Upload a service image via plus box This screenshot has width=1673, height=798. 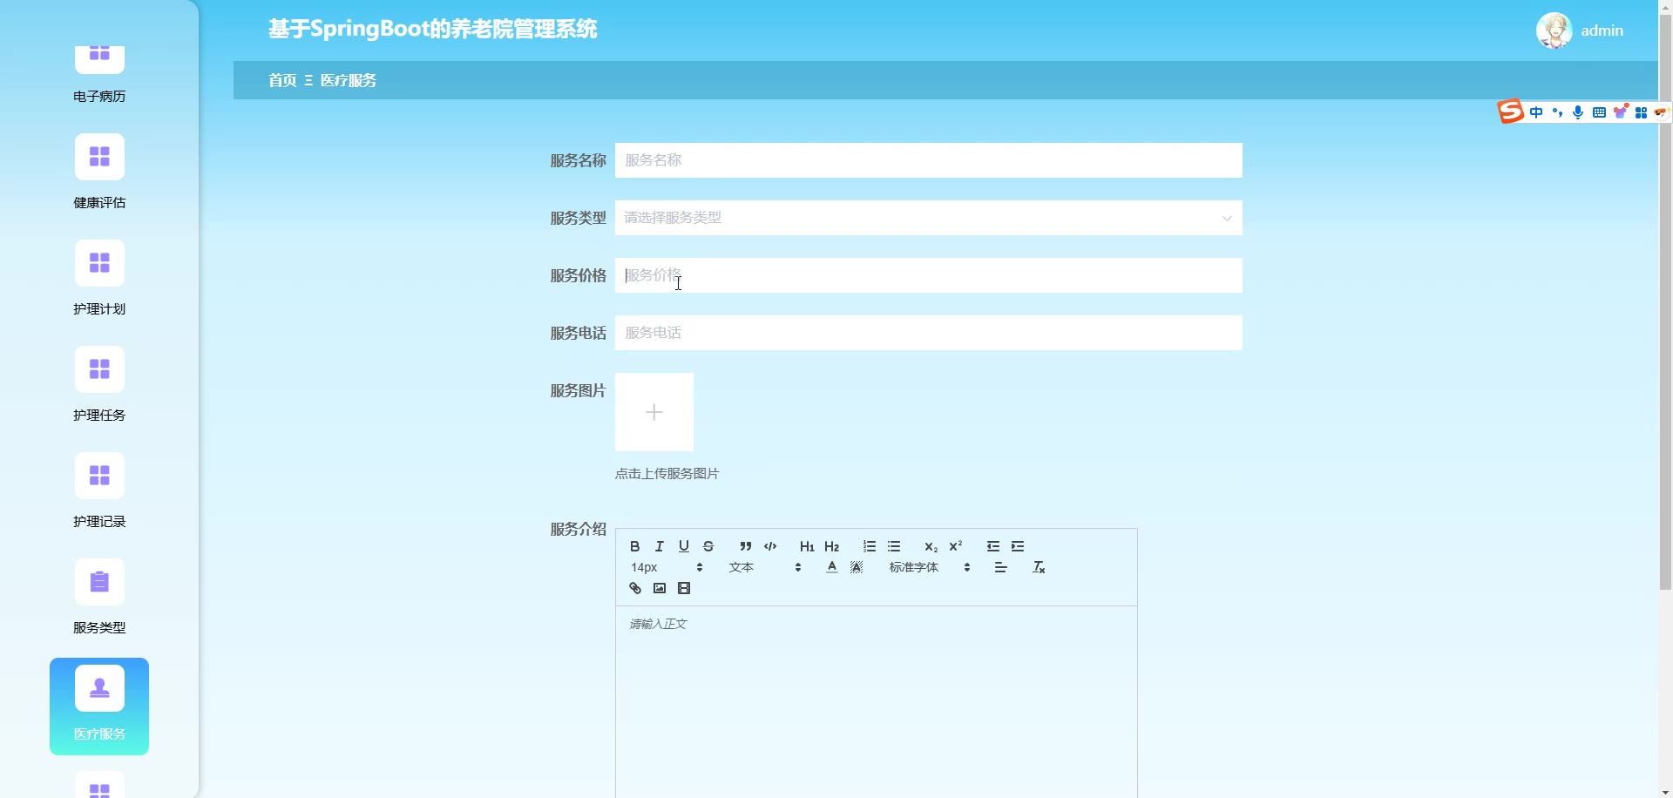coord(654,412)
